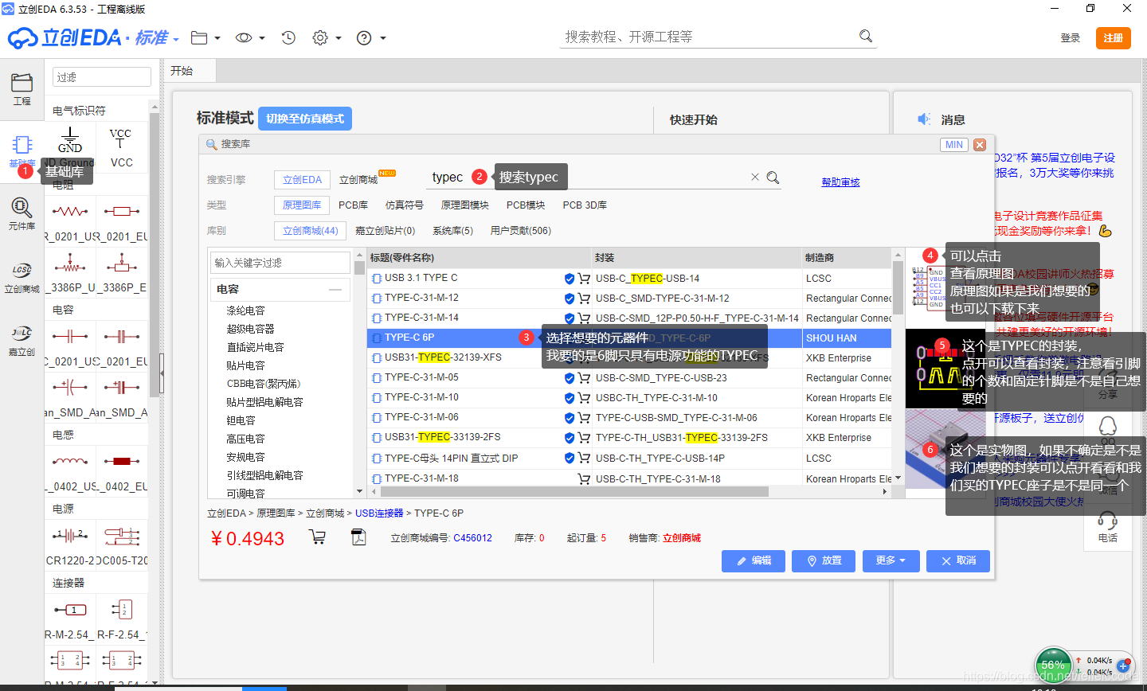Viewport: 1147px width, 691px height.
Task: Open the 帮助审核 link
Action: (840, 182)
